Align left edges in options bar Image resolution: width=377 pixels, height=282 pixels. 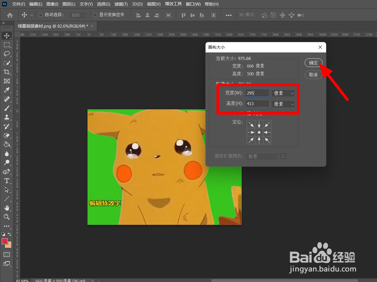point(138,15)
